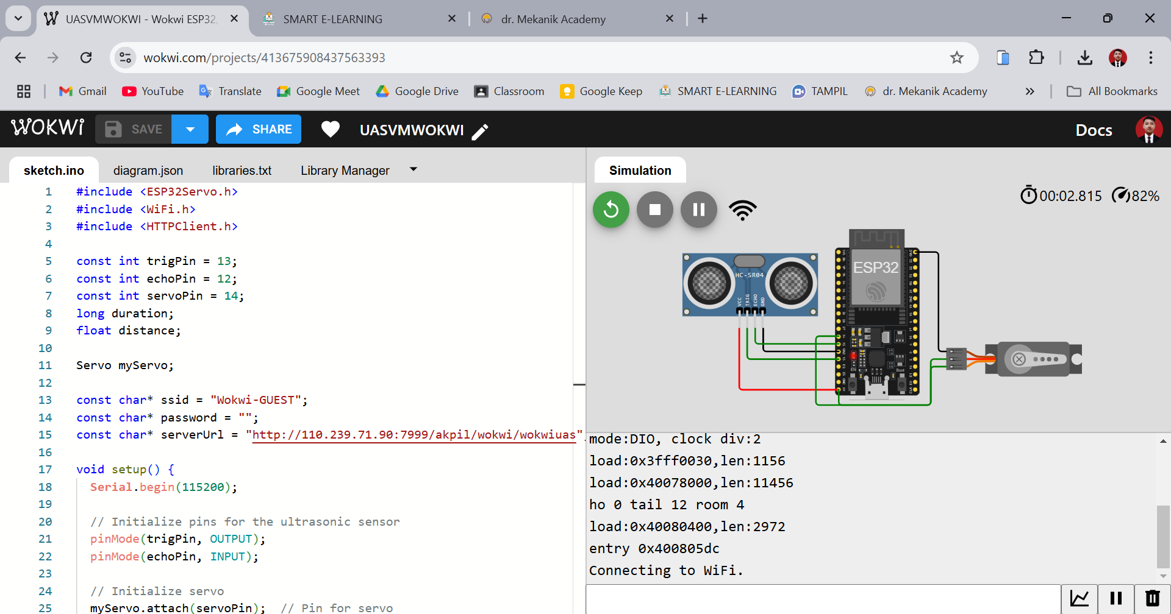Viewport: 1171px width, 614px height.
Task: Open the Google Keep bookmark
Action: pos(601,91)
